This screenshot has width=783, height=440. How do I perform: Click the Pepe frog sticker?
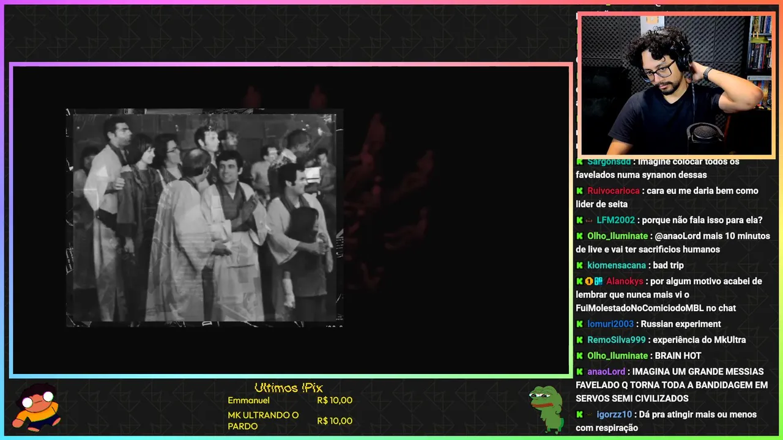[547, 408]
